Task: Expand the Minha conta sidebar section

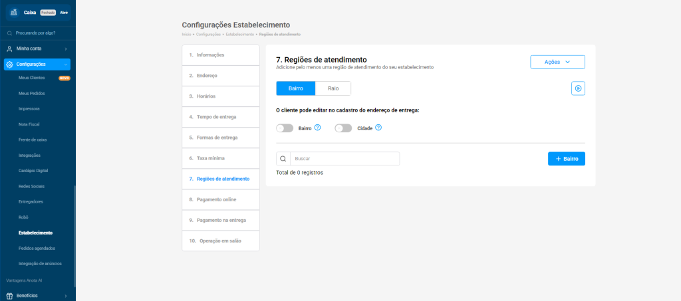Action: pos(65,49)
